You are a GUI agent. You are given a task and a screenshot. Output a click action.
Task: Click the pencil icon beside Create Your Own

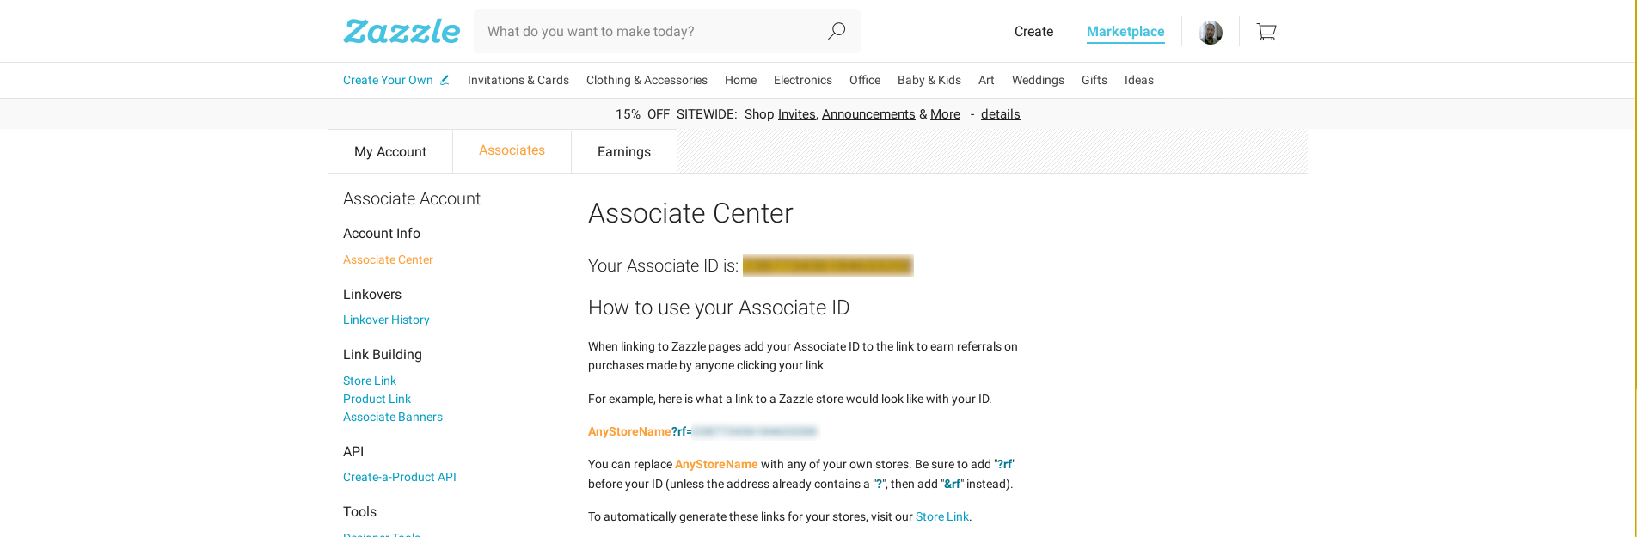click(x=445, y=80)
